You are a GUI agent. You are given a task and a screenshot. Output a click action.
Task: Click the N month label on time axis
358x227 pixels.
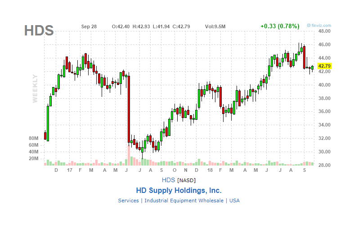pos(186,170)
